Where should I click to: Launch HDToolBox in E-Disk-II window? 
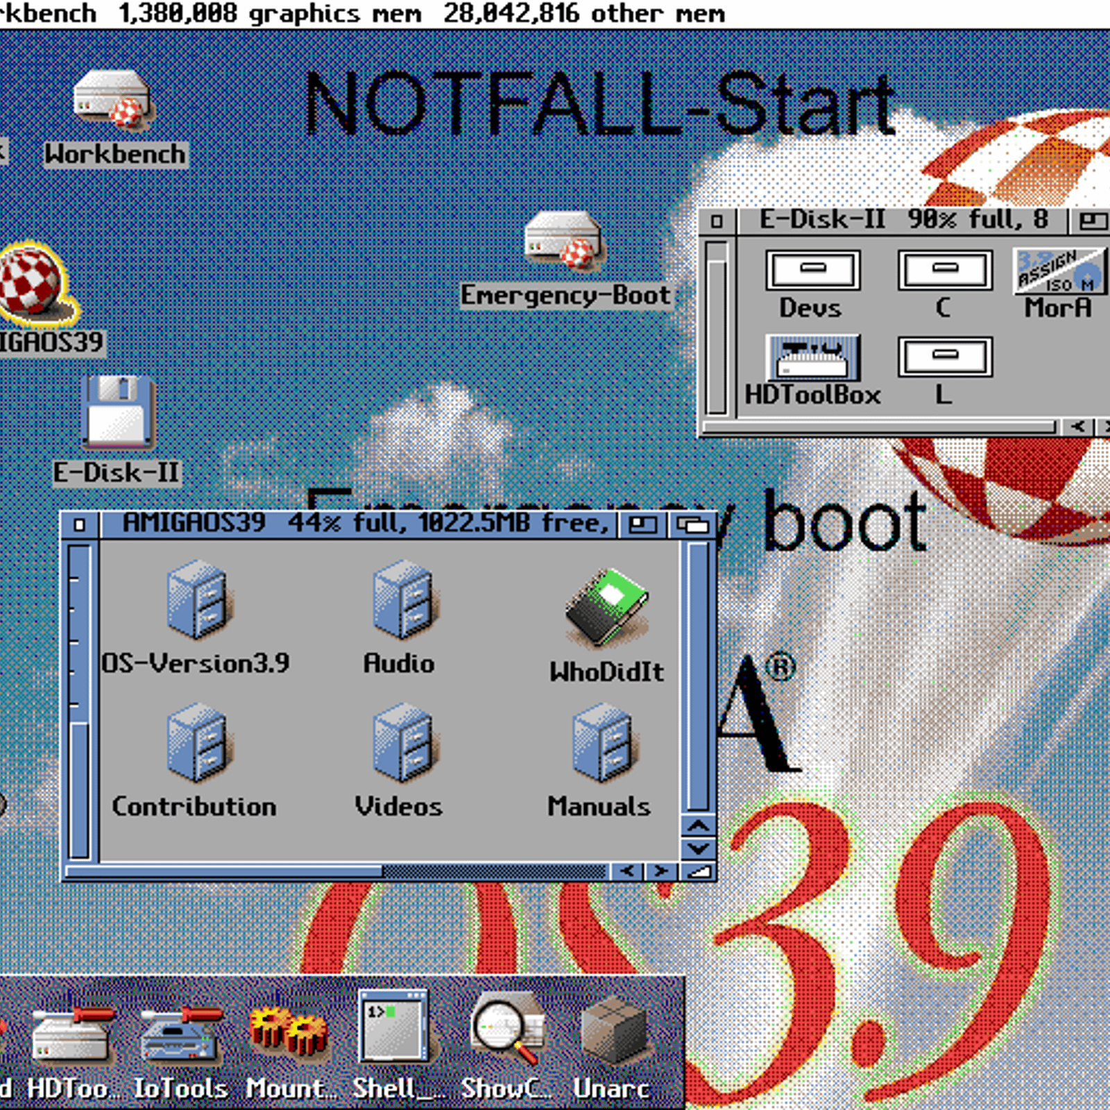pos(812,357)
